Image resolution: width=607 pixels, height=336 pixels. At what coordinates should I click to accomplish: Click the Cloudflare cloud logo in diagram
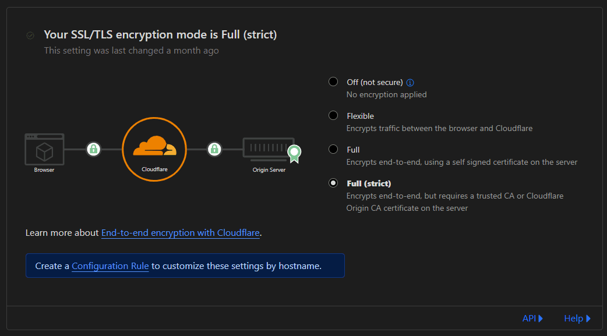pyautogui.click(x=154, y=146)
